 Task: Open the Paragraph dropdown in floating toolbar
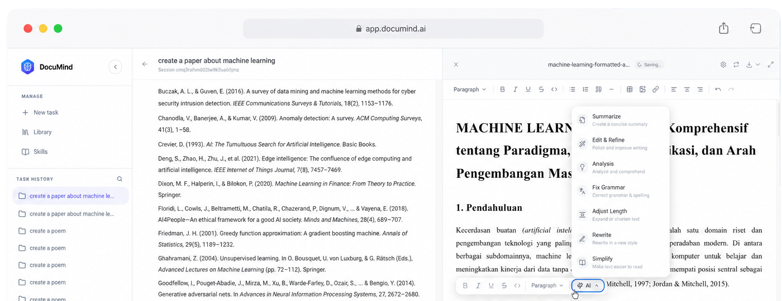[547, 285]
